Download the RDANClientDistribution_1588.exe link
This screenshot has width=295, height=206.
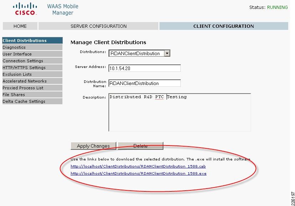pos(138,173)
